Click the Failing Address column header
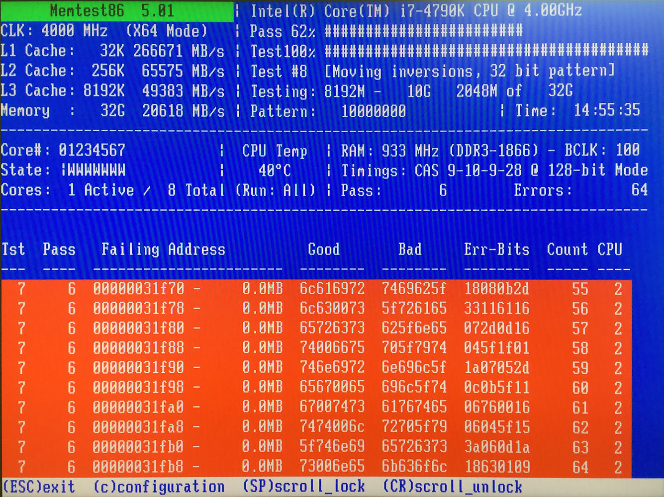Screen dimensions: 664x497 163,249
